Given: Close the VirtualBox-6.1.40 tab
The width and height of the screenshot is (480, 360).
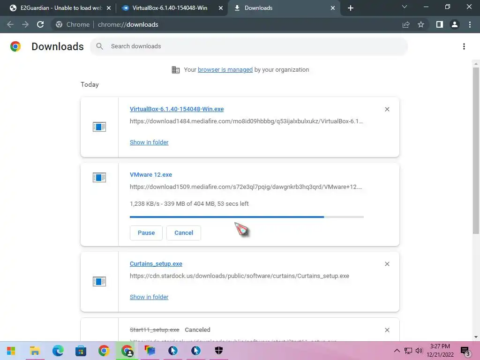Looking at the screenshot, I should coord(221,8).
